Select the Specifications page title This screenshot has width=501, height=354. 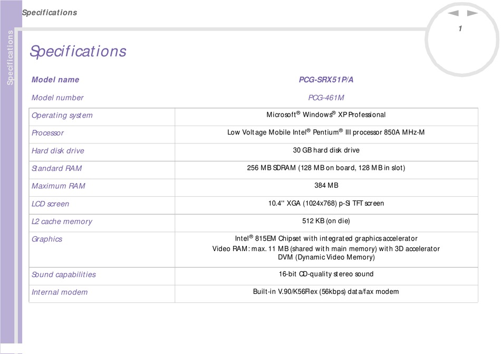click(x=78, y=52)
